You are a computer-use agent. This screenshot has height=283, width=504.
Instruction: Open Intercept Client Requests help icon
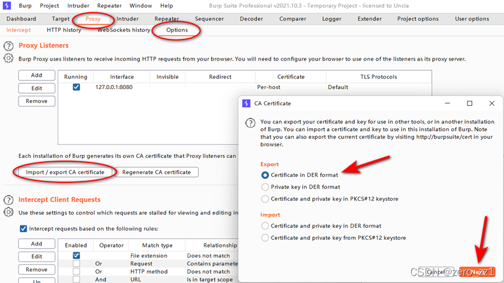8,200
